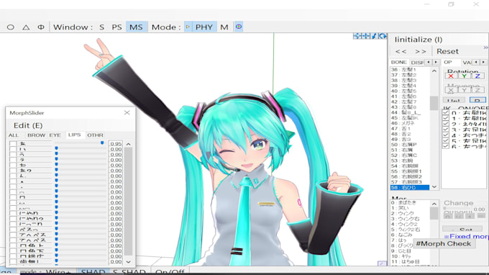Select the EYE tab in MorphSlider
Image resolution: width=489 pixels, height=275 pixels.
55,135
